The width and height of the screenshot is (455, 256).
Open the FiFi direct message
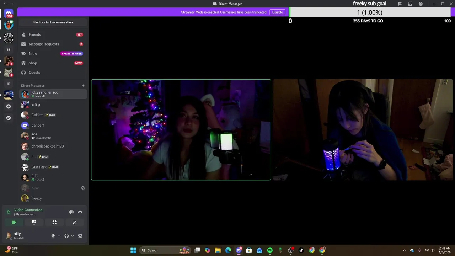[x=53, y=177]
